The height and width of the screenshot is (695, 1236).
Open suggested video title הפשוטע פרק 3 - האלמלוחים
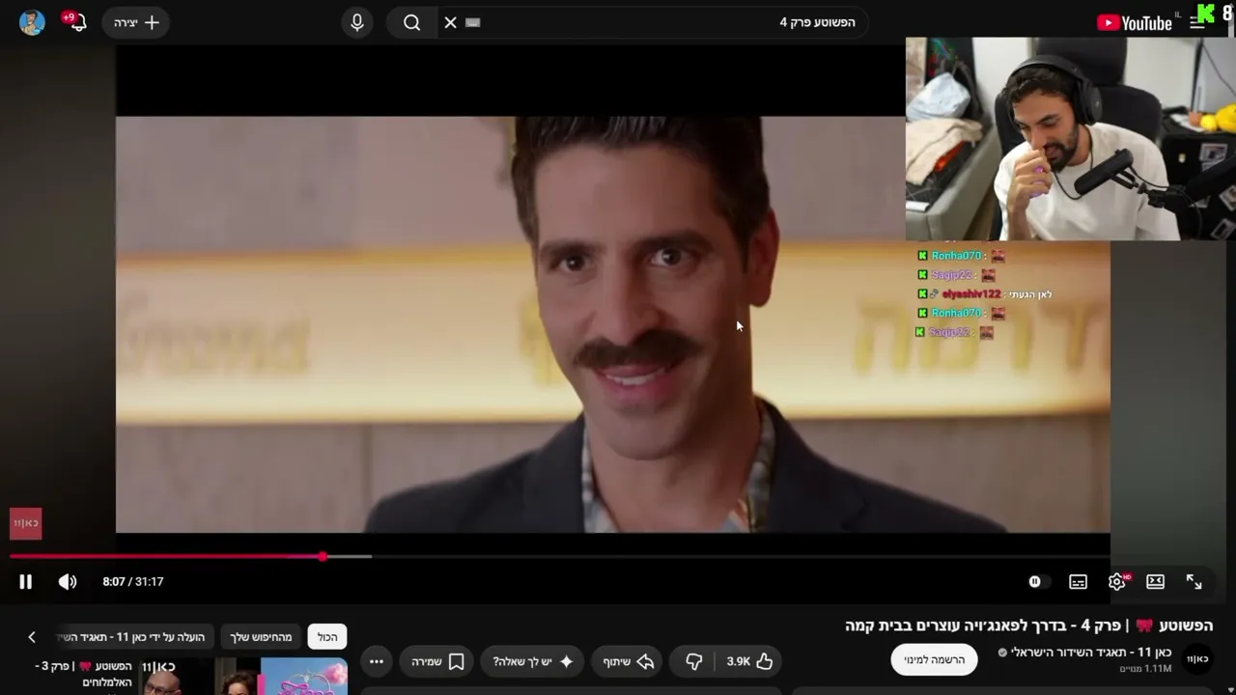coord(85,674)
